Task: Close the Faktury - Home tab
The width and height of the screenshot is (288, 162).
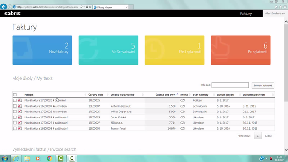Action: [126, 7]
